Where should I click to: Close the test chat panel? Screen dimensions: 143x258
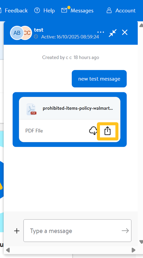(x=125, y=32)
